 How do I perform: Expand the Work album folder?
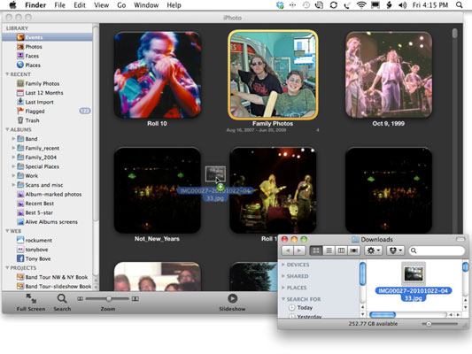[x=13, y=175]
